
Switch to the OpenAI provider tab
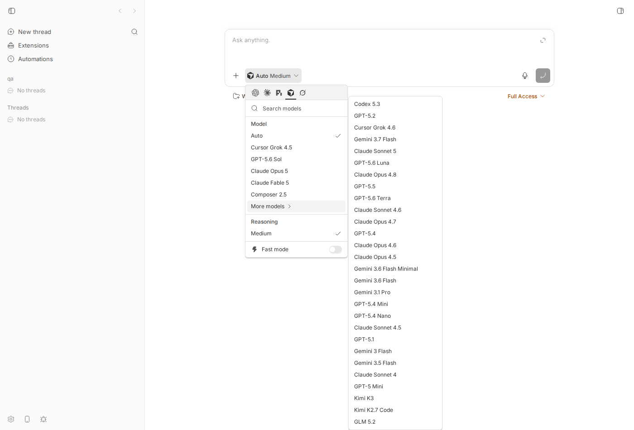255,93
